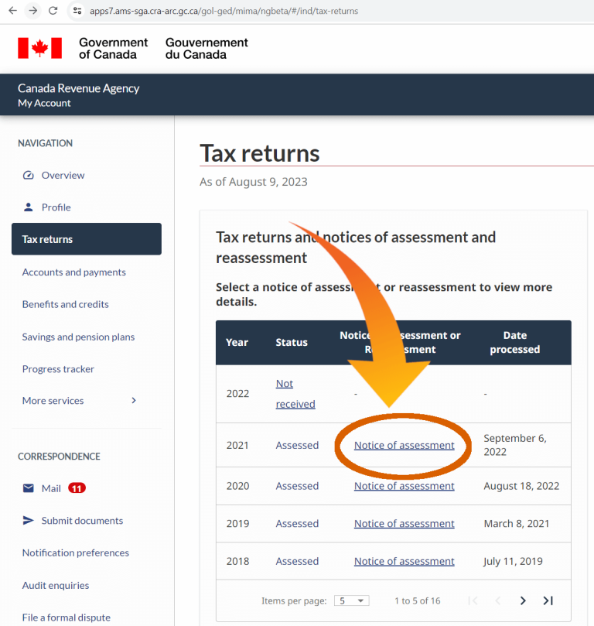
Task: Click the Mail envelope icon
Action: (29, 488)
